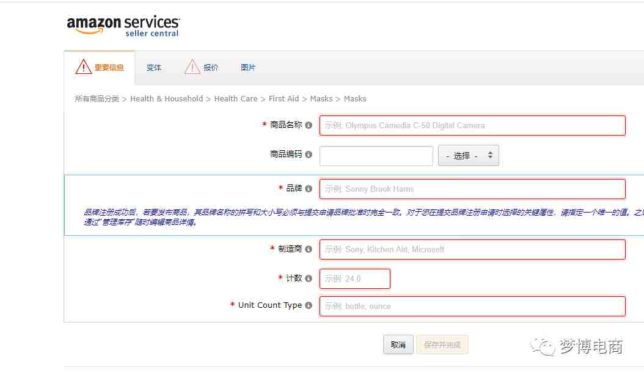644x375 pixels.
Task: Switch to the 变体 tab
Action: 154,68
